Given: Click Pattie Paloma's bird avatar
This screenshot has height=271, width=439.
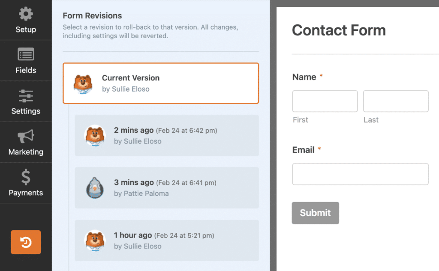Looking at the screenshot, I should pos(95,188).
